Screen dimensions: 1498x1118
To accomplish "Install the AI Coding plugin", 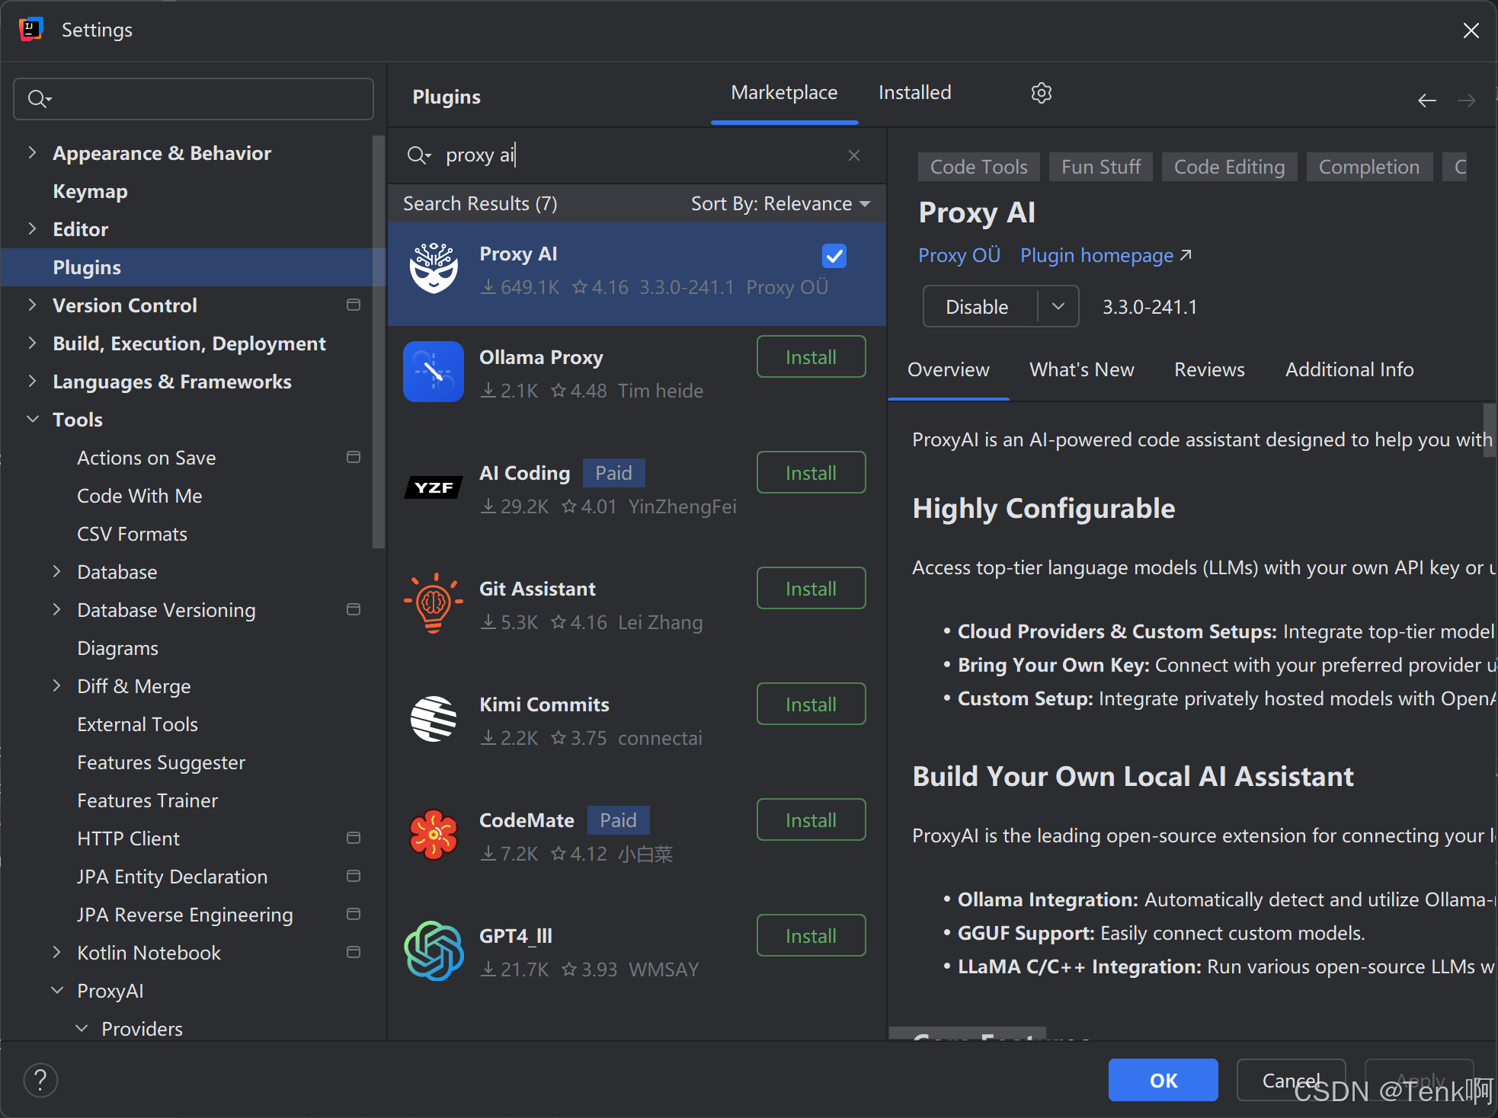I will [x=811, y=472].
